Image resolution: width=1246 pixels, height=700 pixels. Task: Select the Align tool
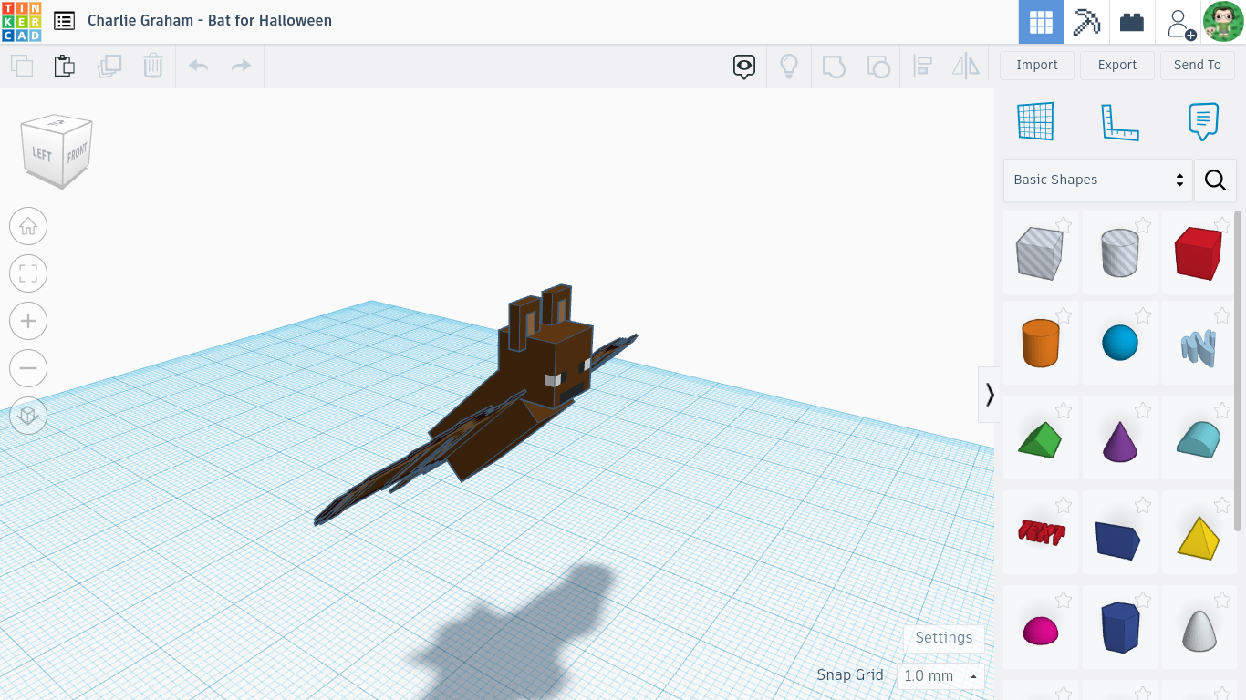(922, 65)
